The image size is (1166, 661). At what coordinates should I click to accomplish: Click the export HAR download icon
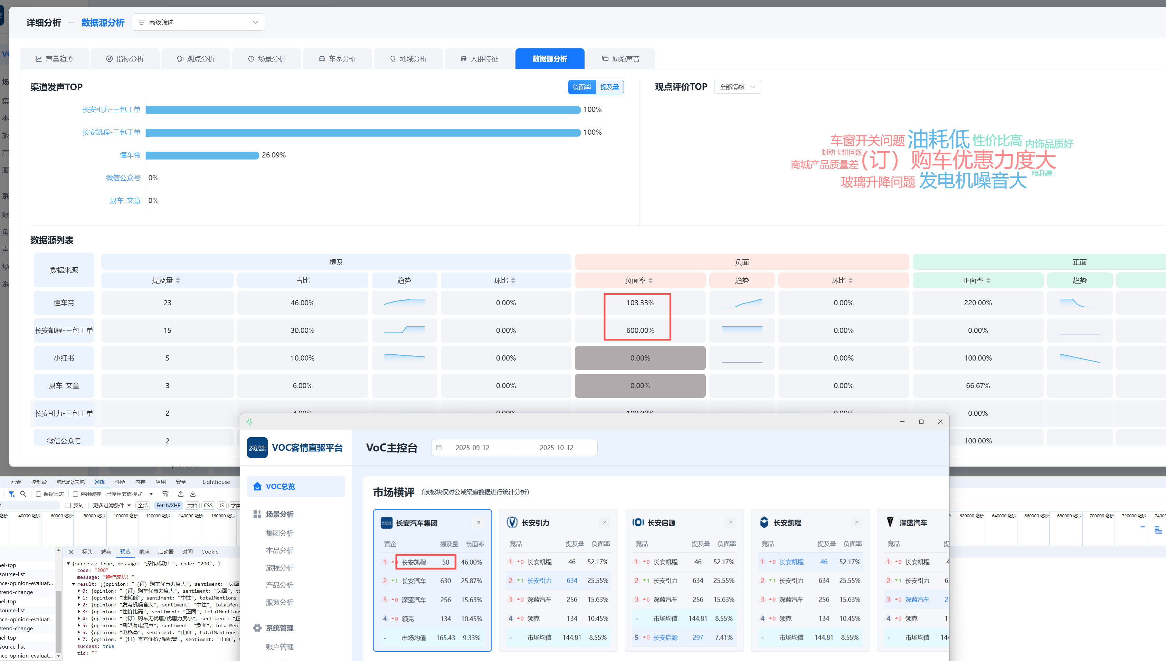[193, 494]
